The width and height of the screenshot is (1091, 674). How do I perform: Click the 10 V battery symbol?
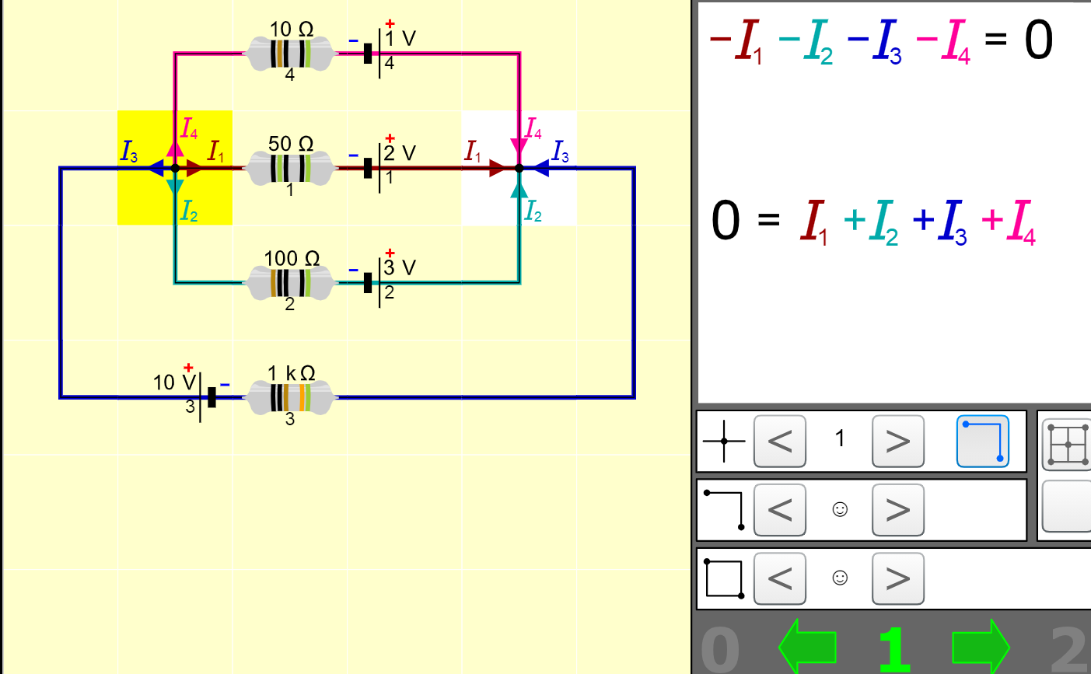point(206,397)
